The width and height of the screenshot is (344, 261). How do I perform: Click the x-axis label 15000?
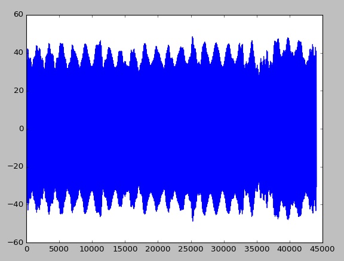[x=125, y=249]
